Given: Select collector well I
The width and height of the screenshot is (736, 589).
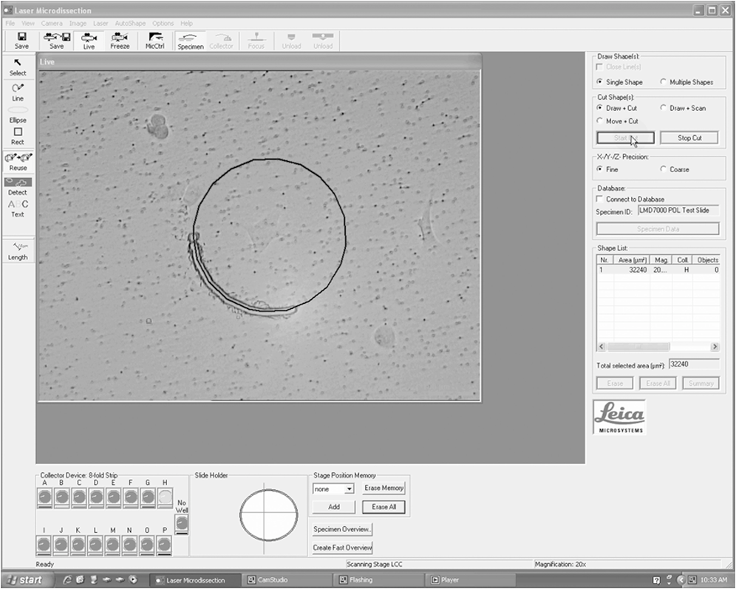Looking at the screenshot, I should tap(44, 545).
